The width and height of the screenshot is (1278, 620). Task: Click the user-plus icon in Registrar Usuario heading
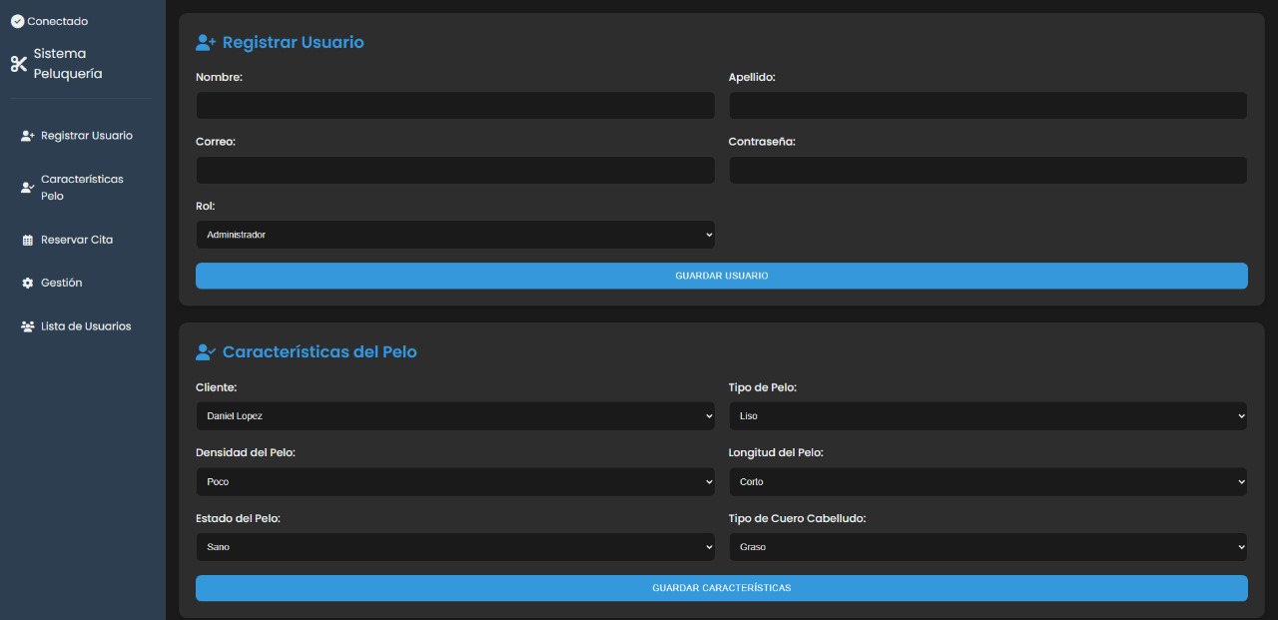click(206, 42)
